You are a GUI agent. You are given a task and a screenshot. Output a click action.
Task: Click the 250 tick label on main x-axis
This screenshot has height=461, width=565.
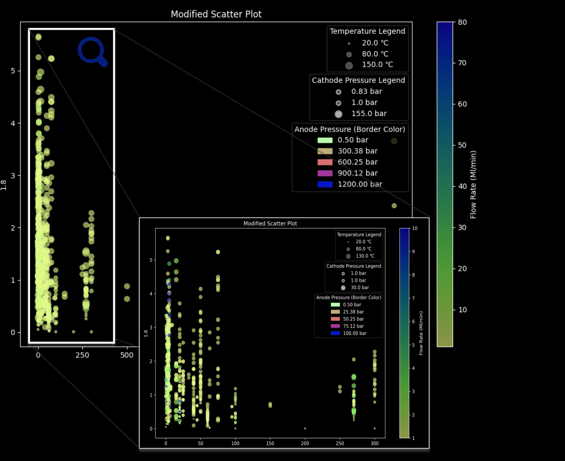[x=82, y=355]
